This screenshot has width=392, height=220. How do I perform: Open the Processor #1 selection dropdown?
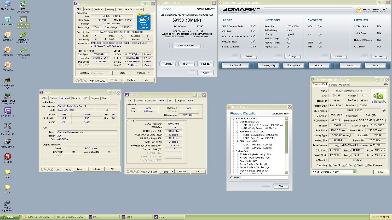click(111, 73)
